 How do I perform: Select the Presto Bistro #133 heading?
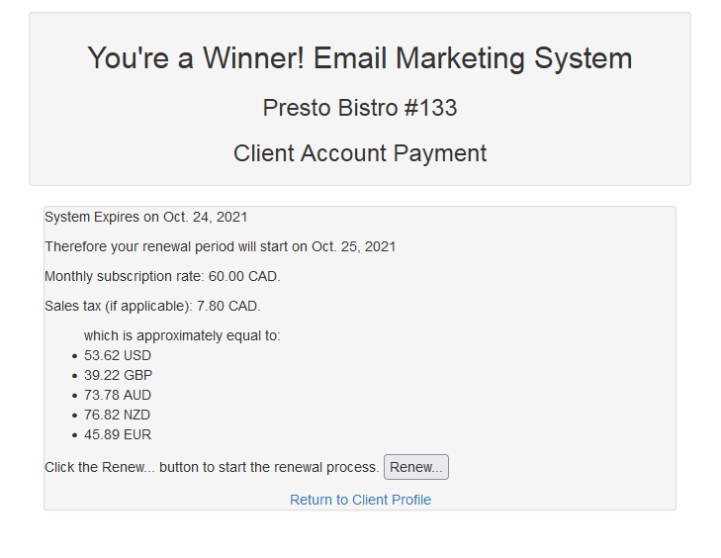coord(360,108)
